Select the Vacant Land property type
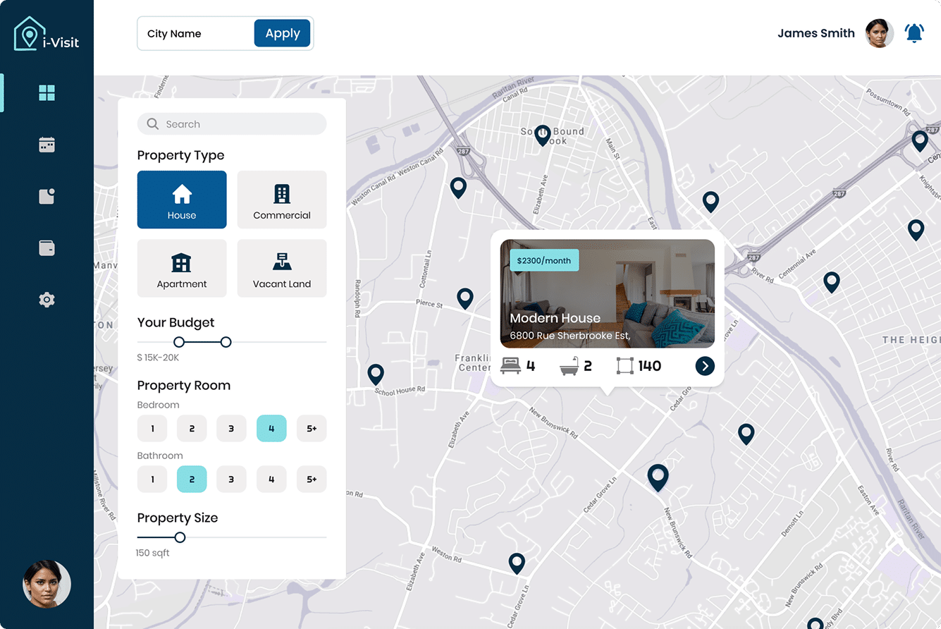The height and width of the screenshot is (629, 941). (282, 268)
